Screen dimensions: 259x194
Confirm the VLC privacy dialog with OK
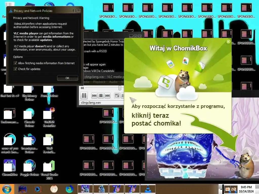click(x=68, y=78)
